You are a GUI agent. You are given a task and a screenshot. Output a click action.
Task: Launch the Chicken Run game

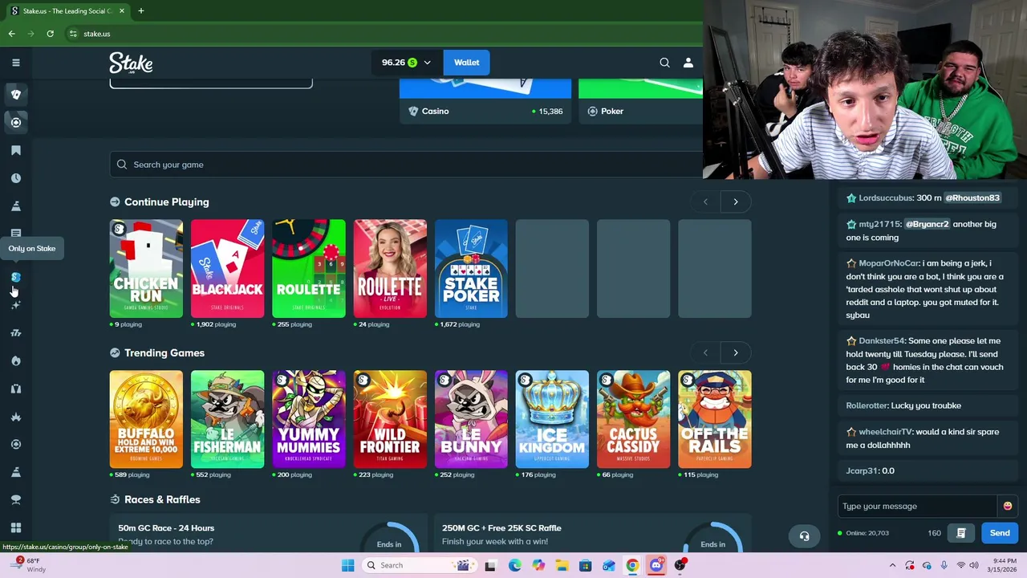click(146, 268)
